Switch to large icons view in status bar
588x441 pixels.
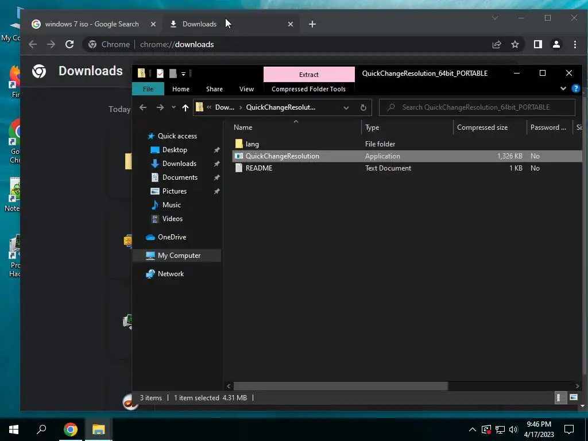click(574, 397)
